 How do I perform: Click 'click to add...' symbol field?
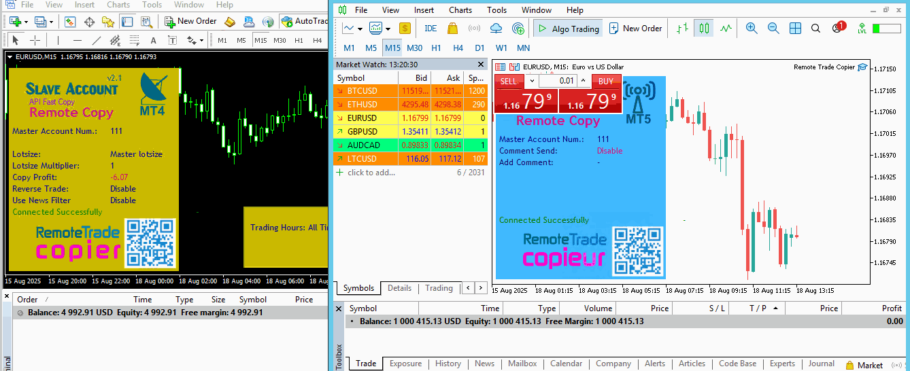point(371,173)
